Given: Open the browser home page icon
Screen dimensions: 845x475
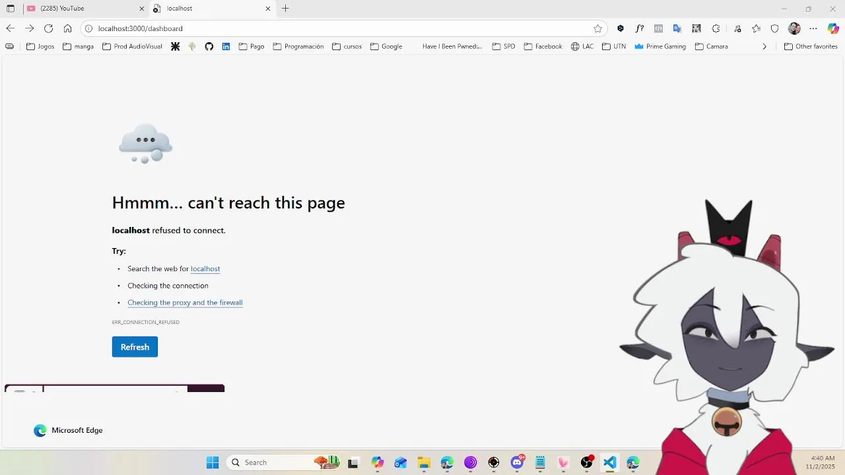Looking at the screenshot, I should coord(67,28).
